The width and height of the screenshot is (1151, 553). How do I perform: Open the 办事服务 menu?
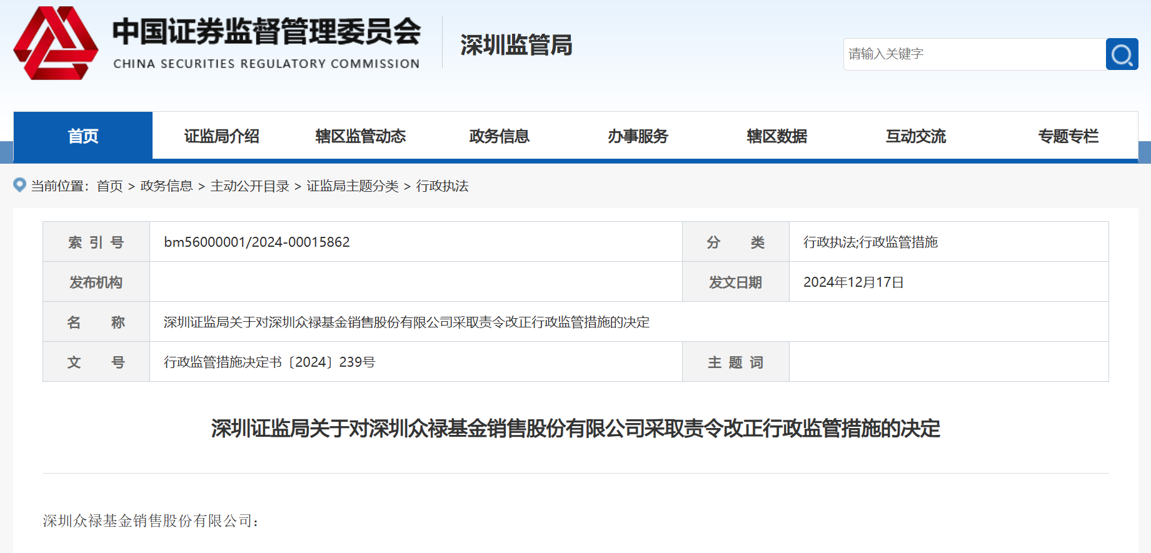(x=638, y=136)
